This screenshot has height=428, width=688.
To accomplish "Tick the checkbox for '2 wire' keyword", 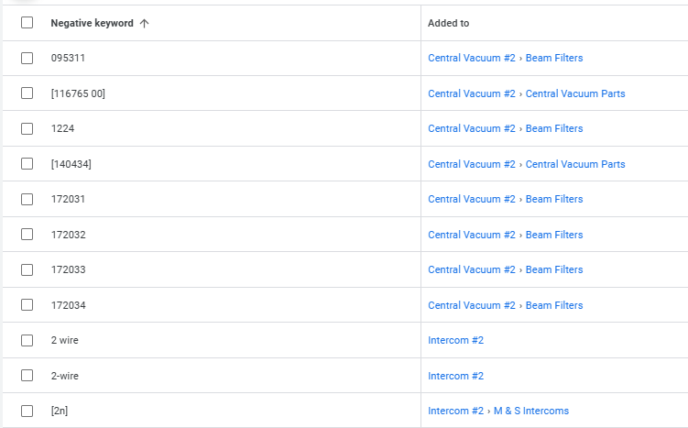I will pyautogui.click(x=27, y=340).
